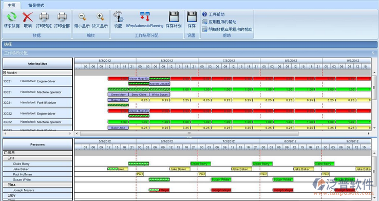Select the 主页 tab
379x201 pixels.
pyautogui.click(x=11, y=5)
